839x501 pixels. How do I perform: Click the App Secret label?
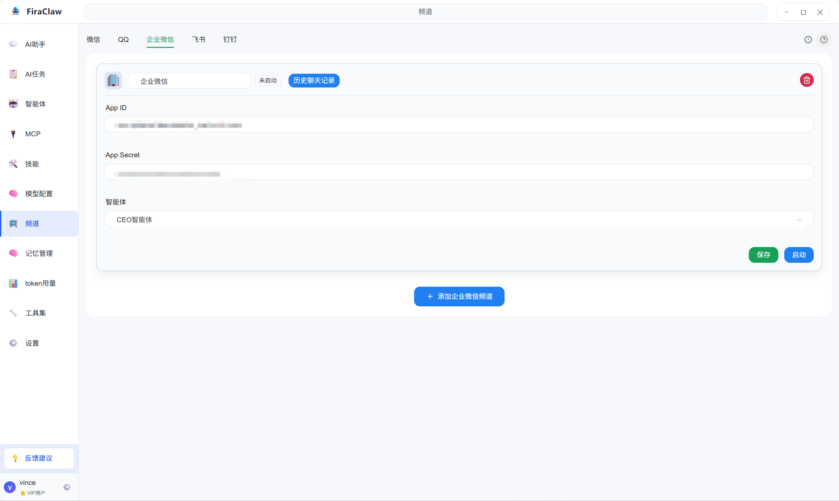point(122,155)
